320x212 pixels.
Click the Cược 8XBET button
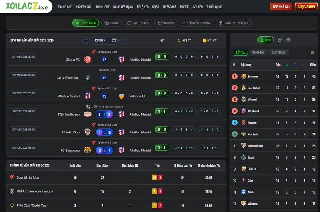[306, 6]
